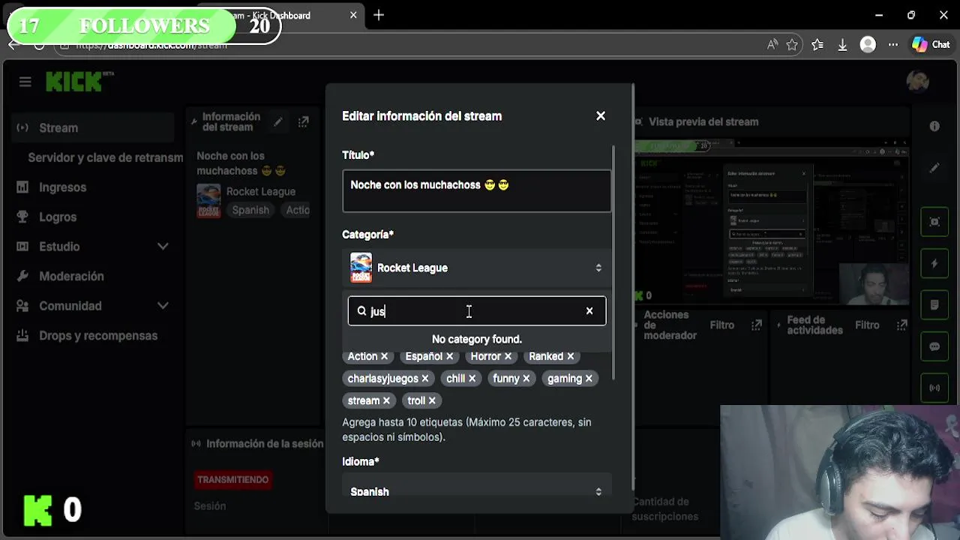The height and width of the screenshot is (540, 960).
Task: Toggle the hamburger sidebar menu
Action: pyautogui.click(x=25, y=82)
